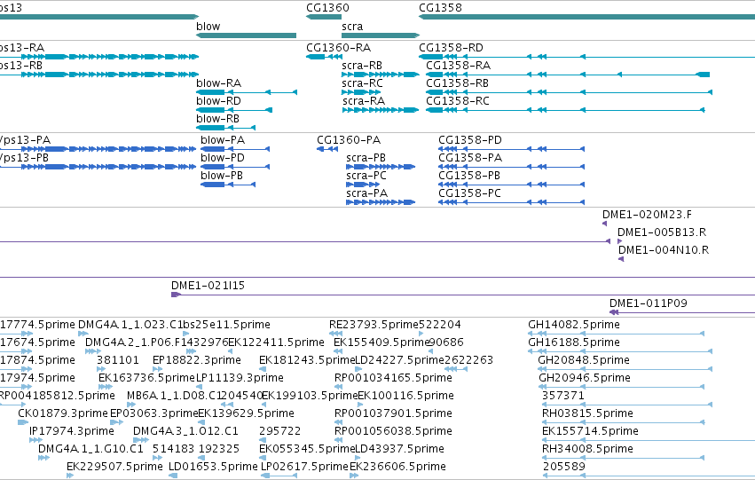Select protein CG1358-PD
755x480 pixels.
click(x=511, y=149)
